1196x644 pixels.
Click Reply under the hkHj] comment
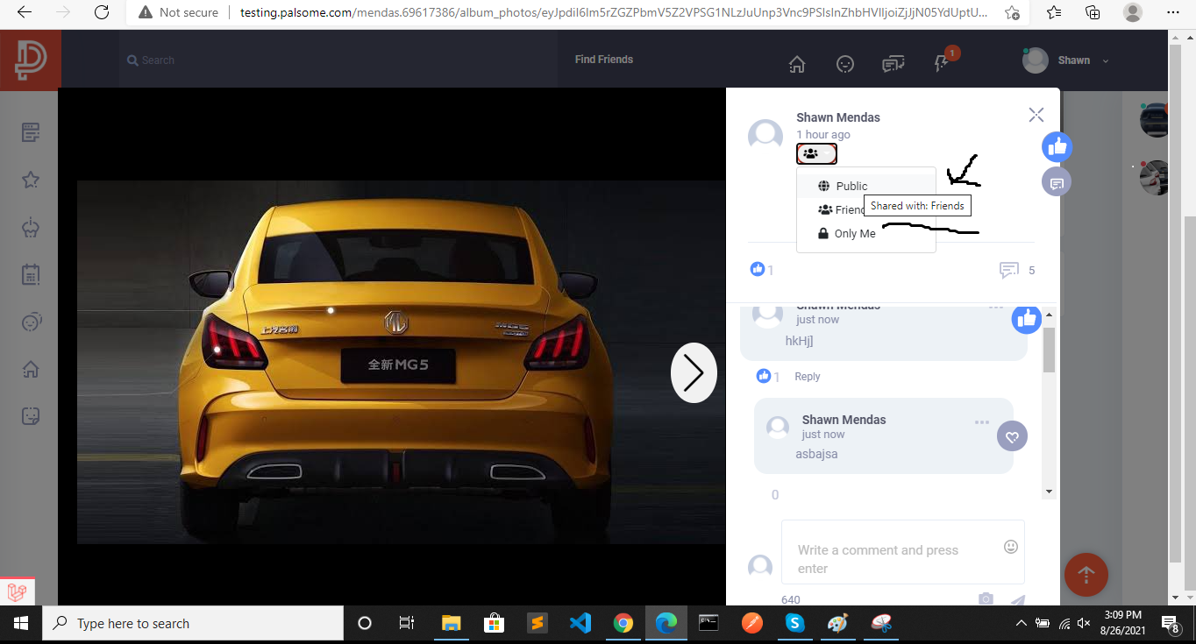coord(808,377)
